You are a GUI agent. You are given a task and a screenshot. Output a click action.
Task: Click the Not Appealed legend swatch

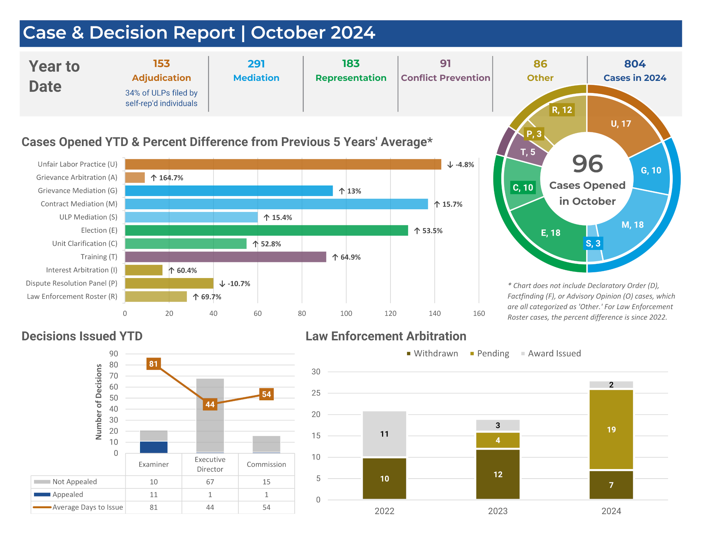pyautogui.click(x=42, y=482)
